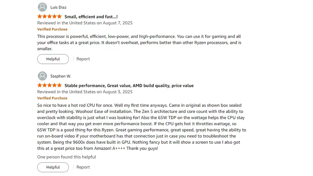
Task: Click "One person found this helpful" text
Action: click(67, 157)
